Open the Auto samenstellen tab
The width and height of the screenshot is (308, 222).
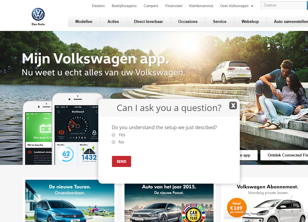click(287, 22)
